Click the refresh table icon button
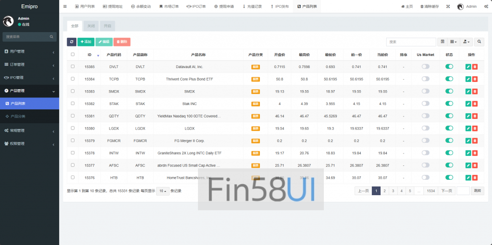 (72, 42)
